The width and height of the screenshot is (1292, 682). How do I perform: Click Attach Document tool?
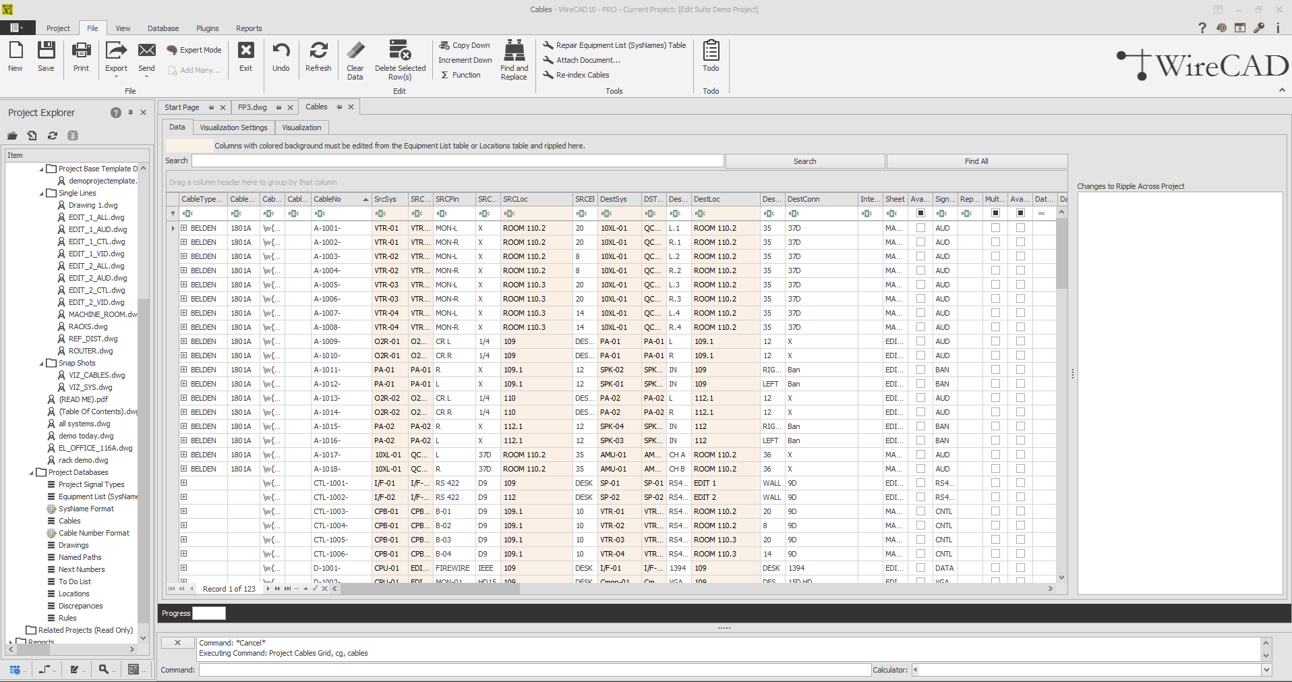click(582, 60)
